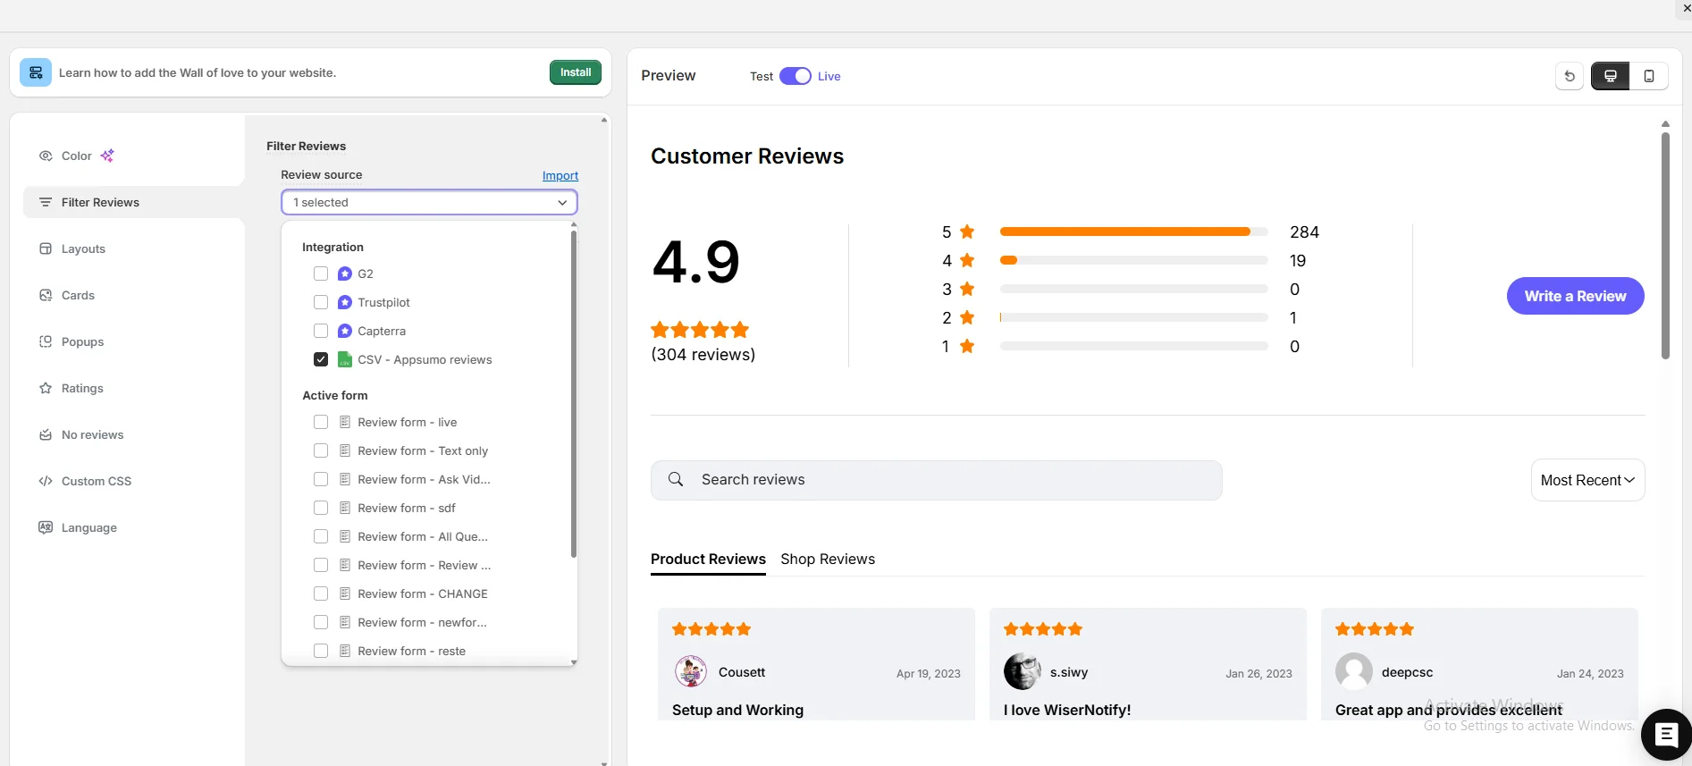The width and height of the screenshot is (1692, 766).
Task: Open the Language section
Action: coord(134,527)
